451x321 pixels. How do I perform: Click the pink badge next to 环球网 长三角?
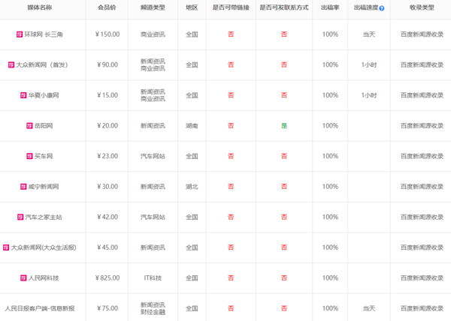[20, 34]
